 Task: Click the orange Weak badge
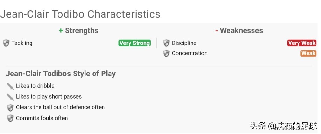click(308, 53)
